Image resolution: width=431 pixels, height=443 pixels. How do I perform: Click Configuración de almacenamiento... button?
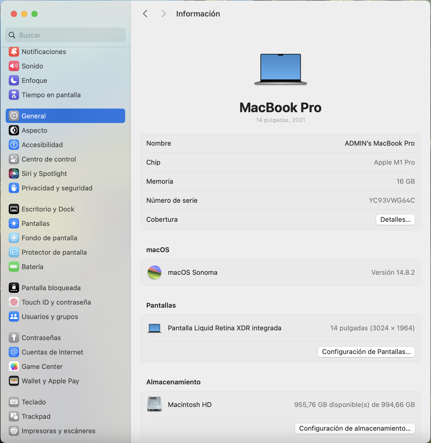coord(355,428)
